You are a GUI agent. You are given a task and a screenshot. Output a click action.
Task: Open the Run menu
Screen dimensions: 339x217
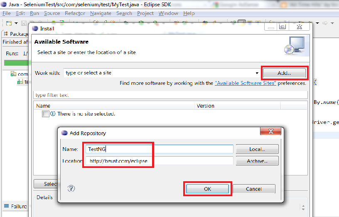[34, 13]
